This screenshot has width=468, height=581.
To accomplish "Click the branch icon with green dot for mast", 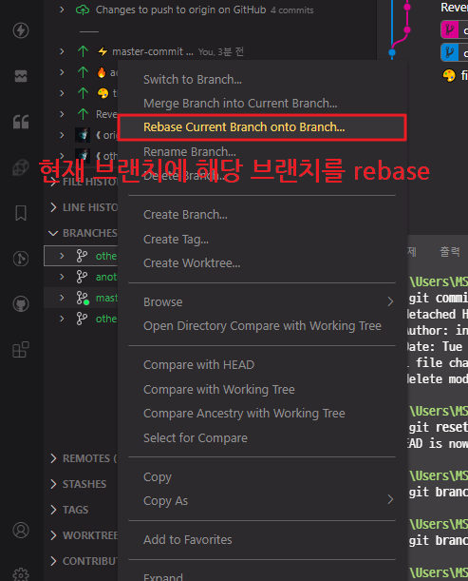I will tap(83, 298).
